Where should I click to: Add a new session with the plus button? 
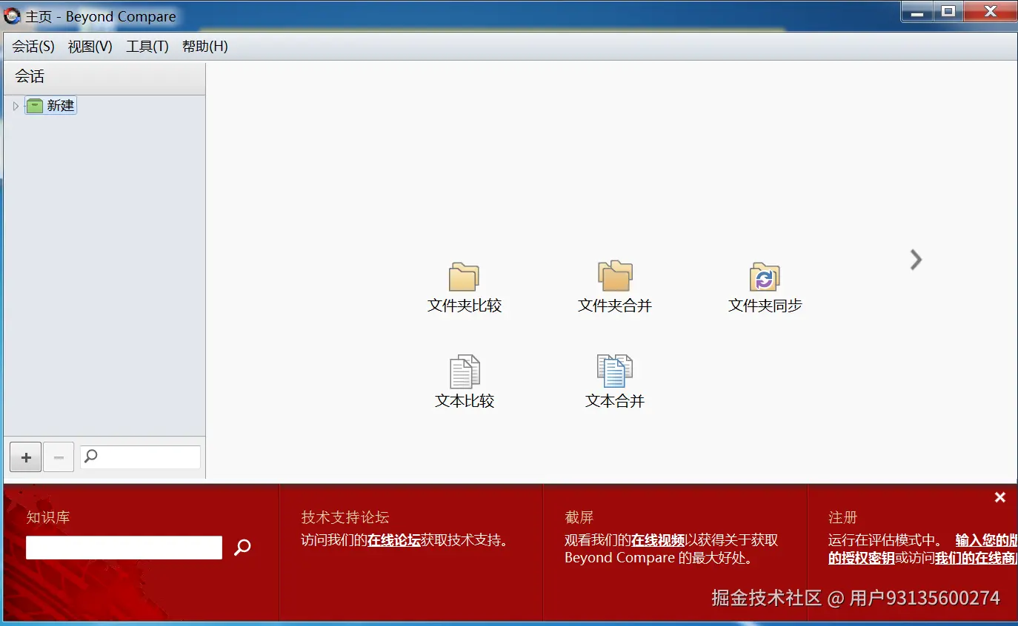[25, 457]
